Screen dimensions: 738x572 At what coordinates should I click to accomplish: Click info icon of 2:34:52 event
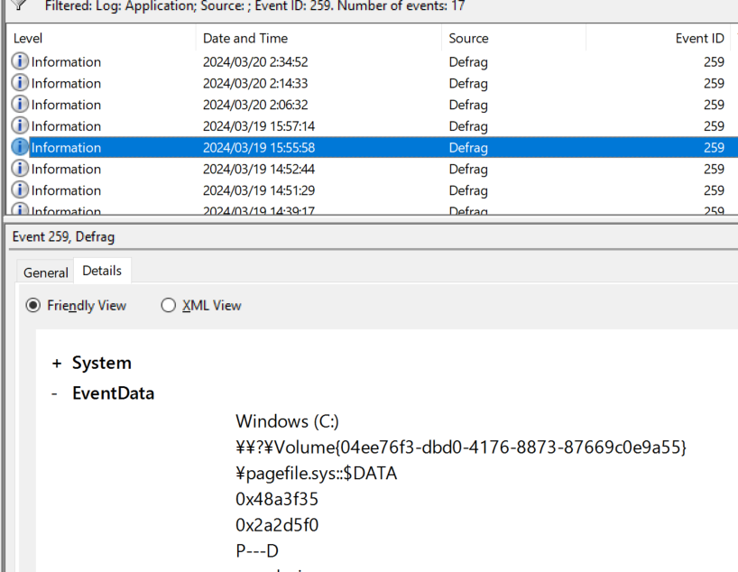click(x=20, y=61)
